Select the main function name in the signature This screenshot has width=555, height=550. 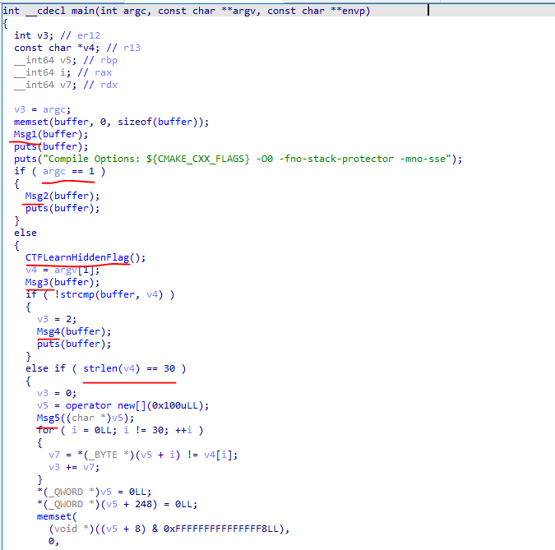[x=83, y=11]
